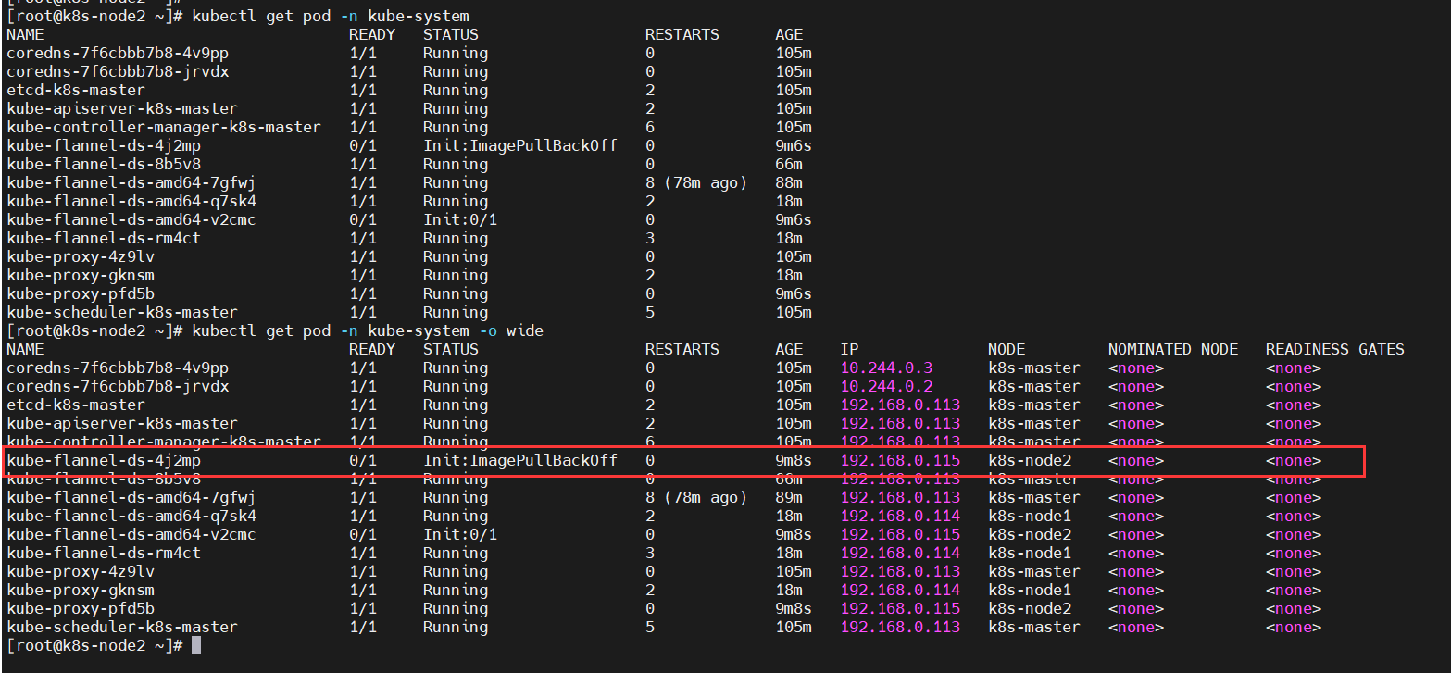The width and height of the screenshot is (1451, 673).
Task: Click "k8s-master" node in the kube-flannel-ds-amd64-7gfwj row
Action: pos(1034,497)
